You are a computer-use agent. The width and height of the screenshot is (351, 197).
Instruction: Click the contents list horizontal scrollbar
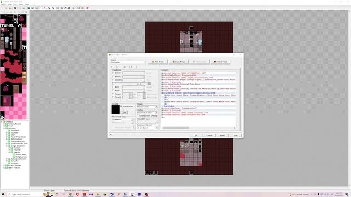tap(176, 128)
